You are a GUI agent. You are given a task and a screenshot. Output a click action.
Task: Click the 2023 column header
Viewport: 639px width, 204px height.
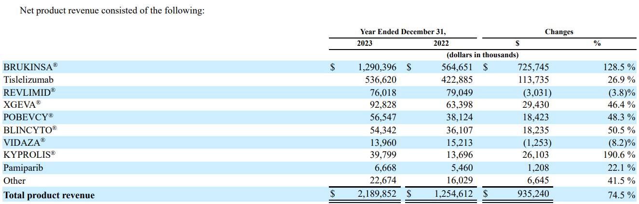pyautogui.click(x=364, y=43)
